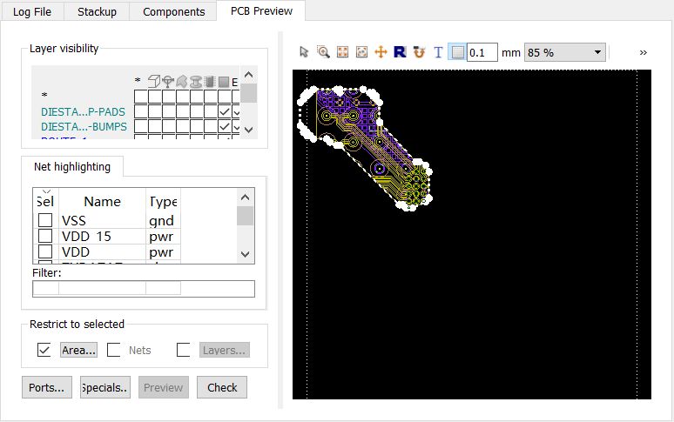Expand the toolbar overflow chevron
Image resolution: width=674 pixels, height=422 pixels.
[643, 52]
